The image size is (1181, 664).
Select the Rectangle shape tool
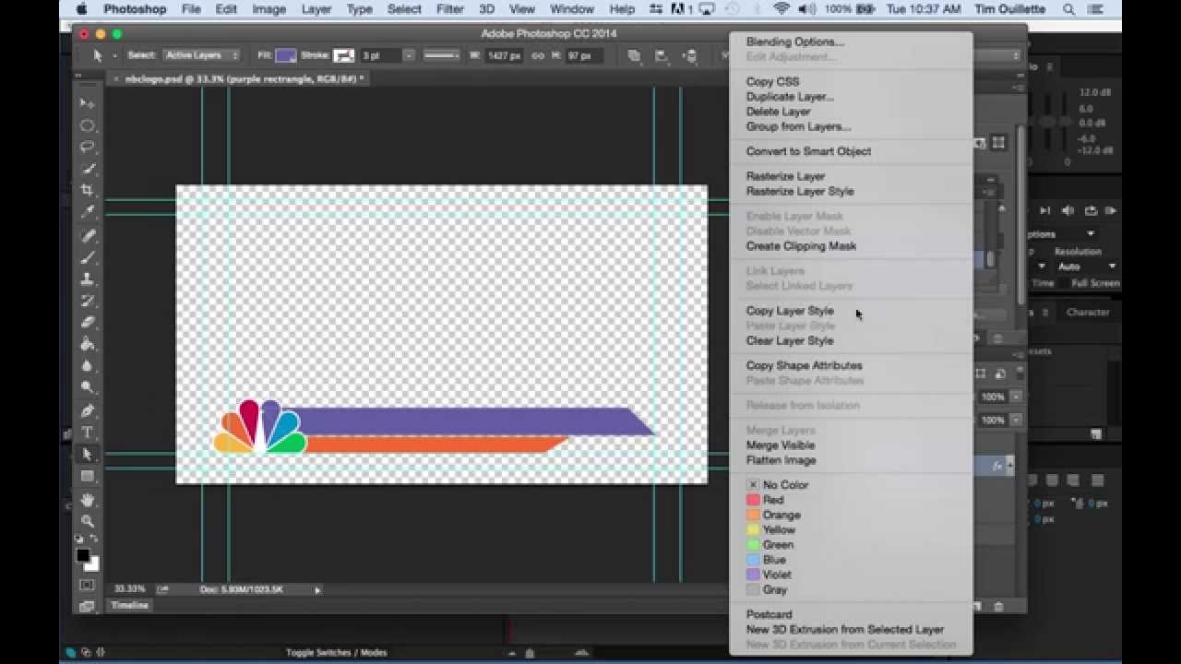88,477
